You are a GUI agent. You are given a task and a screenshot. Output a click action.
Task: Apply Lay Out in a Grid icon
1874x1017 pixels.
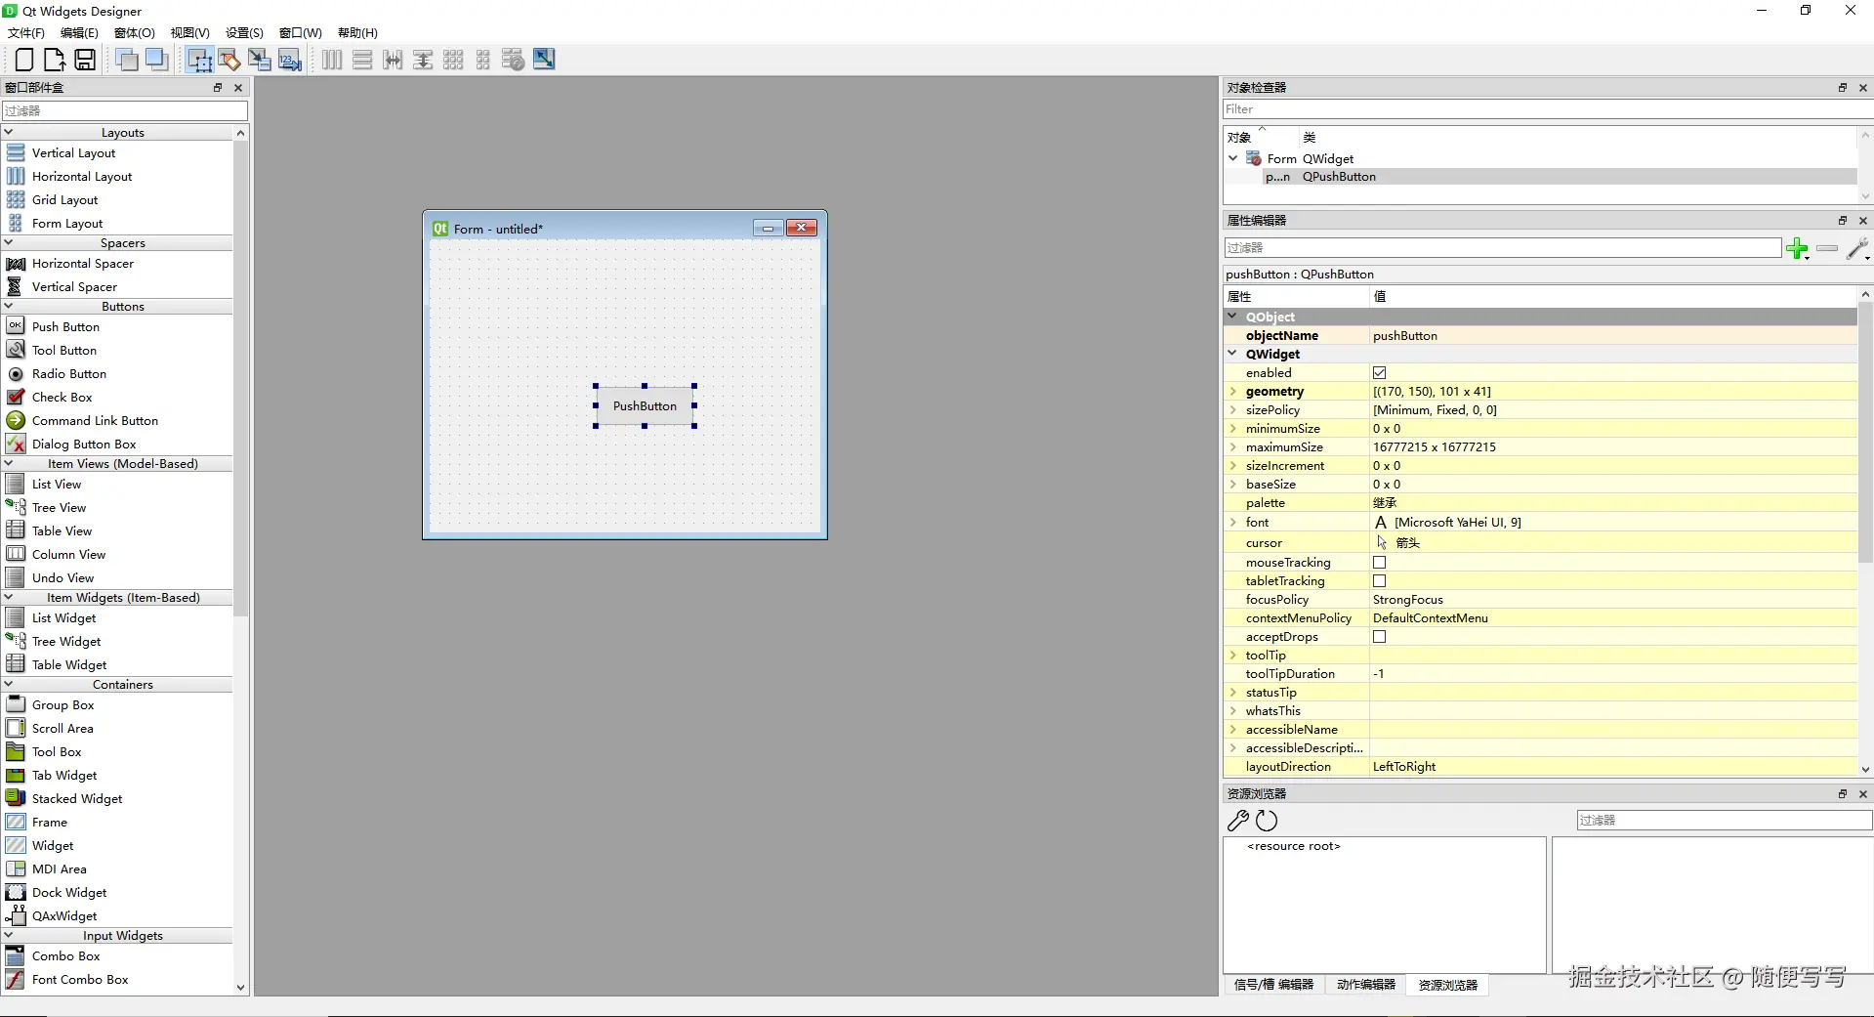pos(453,60)
